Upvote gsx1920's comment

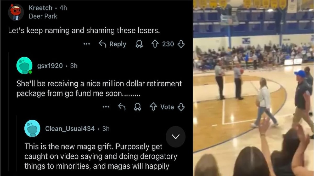[153, 107]
